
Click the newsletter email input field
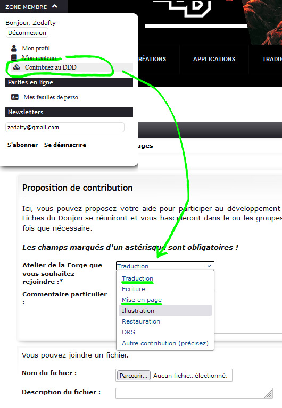(x=65, y=127)
